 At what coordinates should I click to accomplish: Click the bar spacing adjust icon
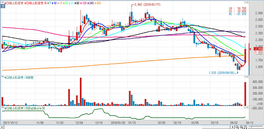click(x=245, y=127)
